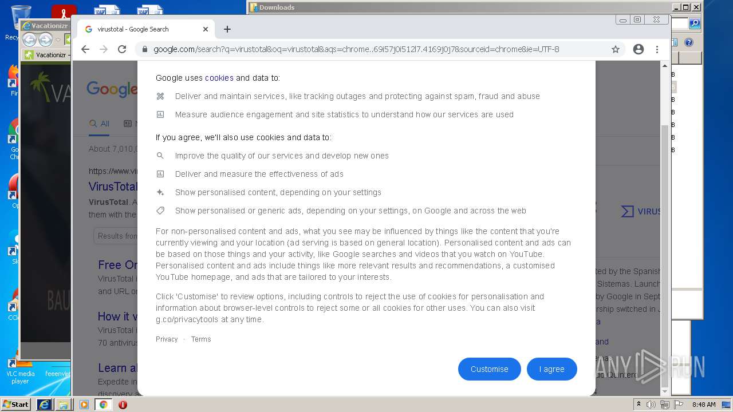
Task: Open network icon in system tray
Action: [664, 405]
